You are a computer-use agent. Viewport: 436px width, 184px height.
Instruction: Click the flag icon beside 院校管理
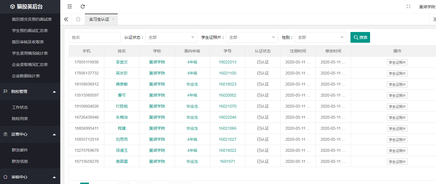(x=5, y=91)
